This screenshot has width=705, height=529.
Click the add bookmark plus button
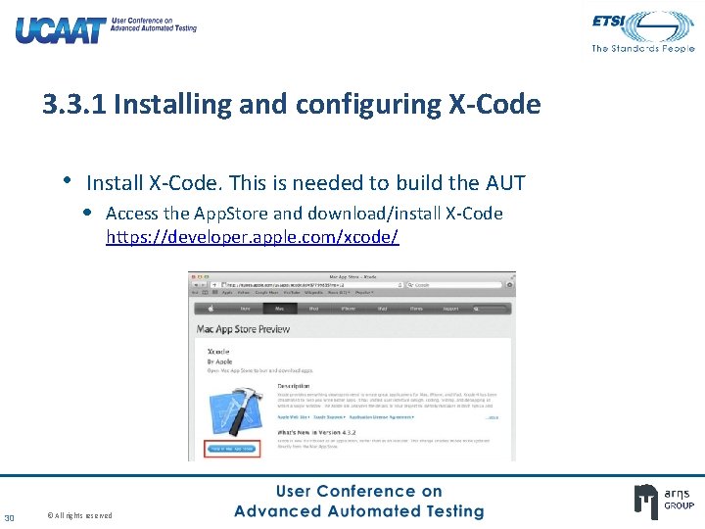pos(214,285)
